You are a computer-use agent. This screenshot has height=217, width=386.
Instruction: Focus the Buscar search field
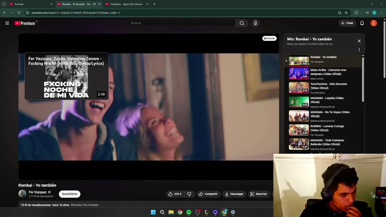click(182, 23)
